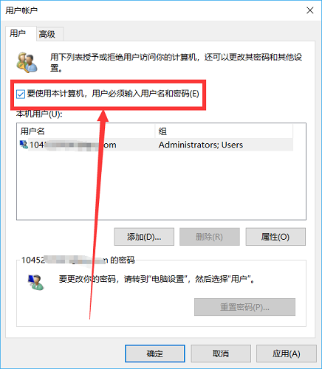
Task: Confirm with the 确定 button
Action: [155, 354]
